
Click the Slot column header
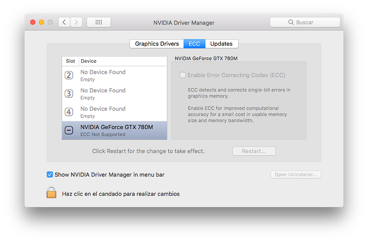coord(70,61)
